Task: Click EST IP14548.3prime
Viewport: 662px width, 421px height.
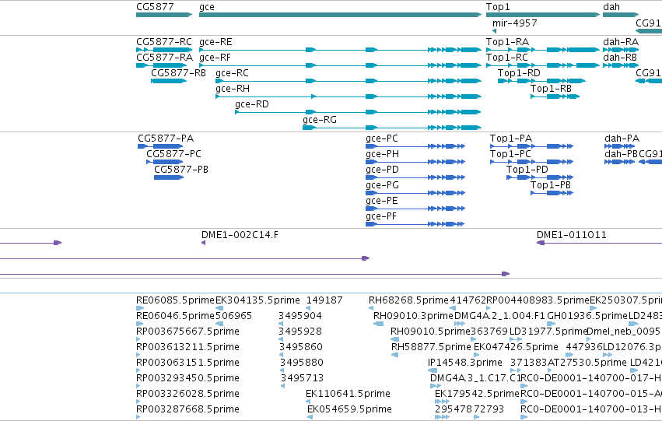Action: pyautogui.click(x=433, y=370)
